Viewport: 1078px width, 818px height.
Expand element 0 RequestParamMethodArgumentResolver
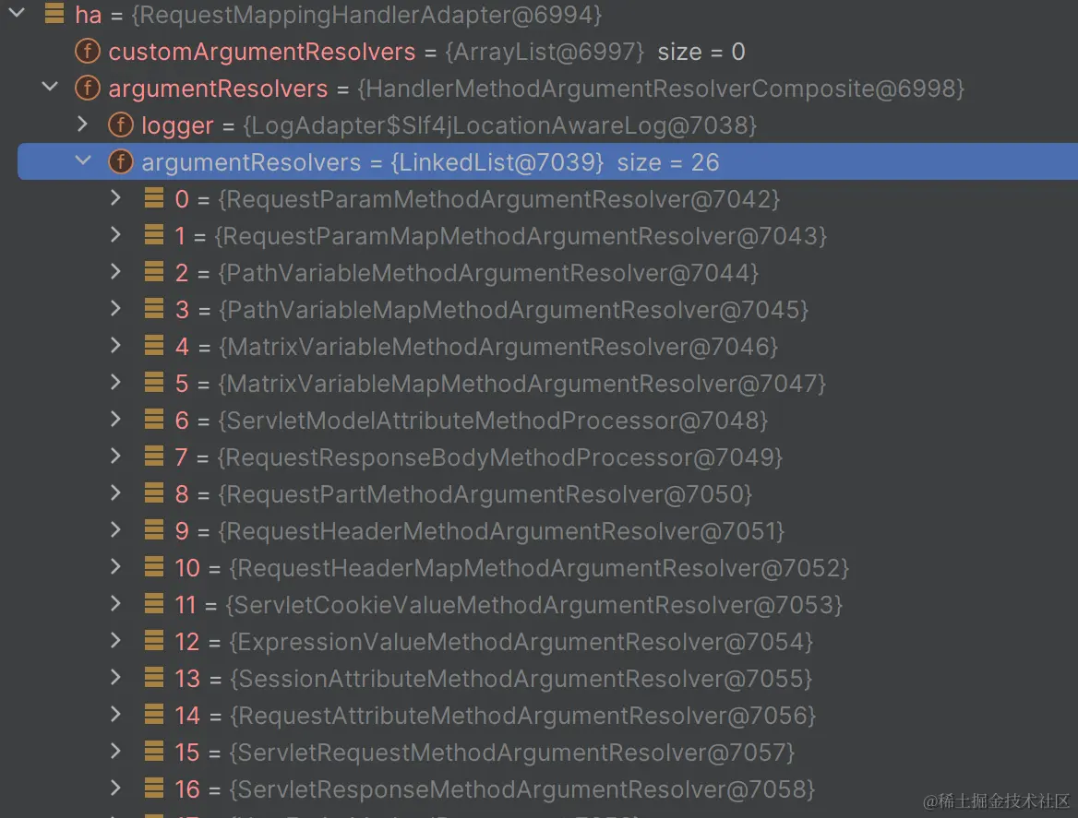pyautogui.click(x=115, y=197)
